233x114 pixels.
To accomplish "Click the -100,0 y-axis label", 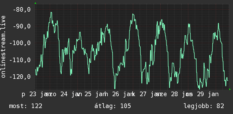I will (x=20, y=43).
